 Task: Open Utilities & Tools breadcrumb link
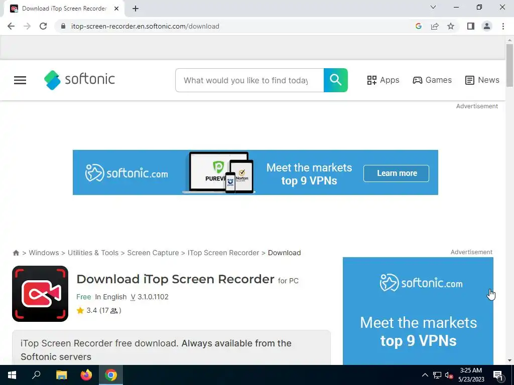(93, 253)
